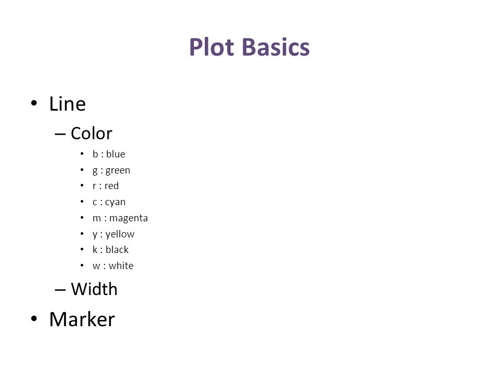Select the 'k : black' list entry

(110, 250)
